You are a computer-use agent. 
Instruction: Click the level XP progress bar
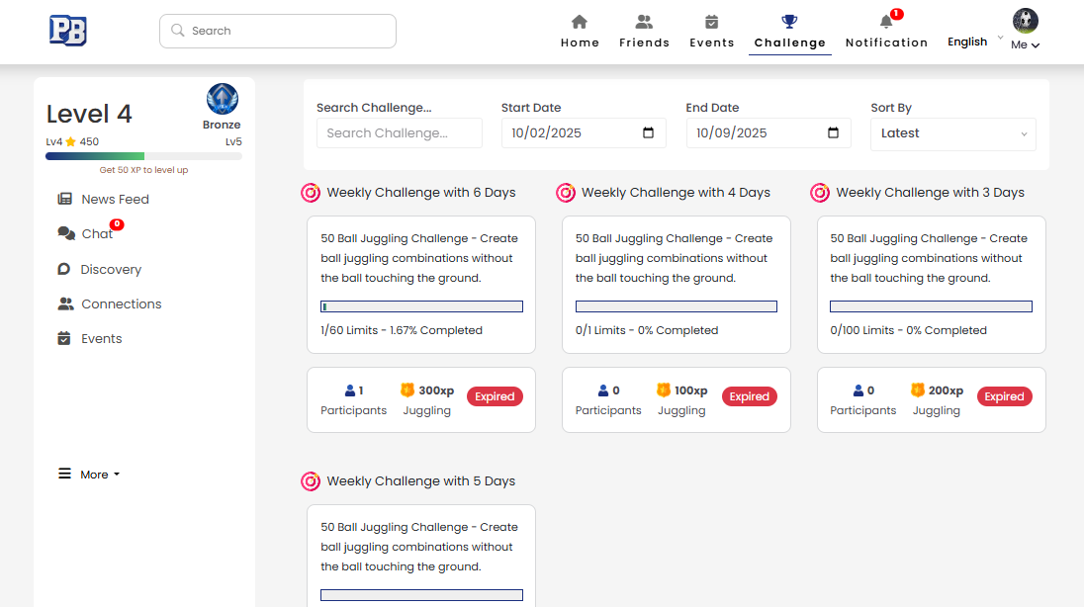point(143,156)
